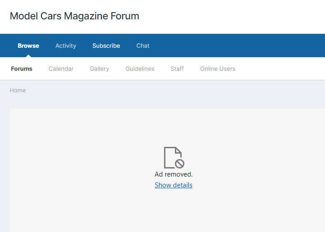Screen dimensions: 325x232
Task: Select the Browse tab in the main navigation
Action: pyautogui.click(x=28, y=45)
